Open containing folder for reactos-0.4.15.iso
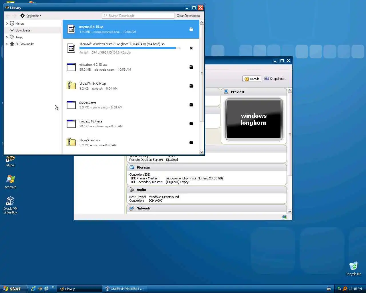 point(191,29)
